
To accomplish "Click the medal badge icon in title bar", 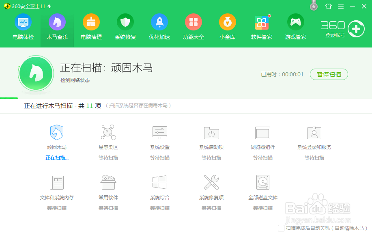I will pyautogui.click(x=314, y=6).
